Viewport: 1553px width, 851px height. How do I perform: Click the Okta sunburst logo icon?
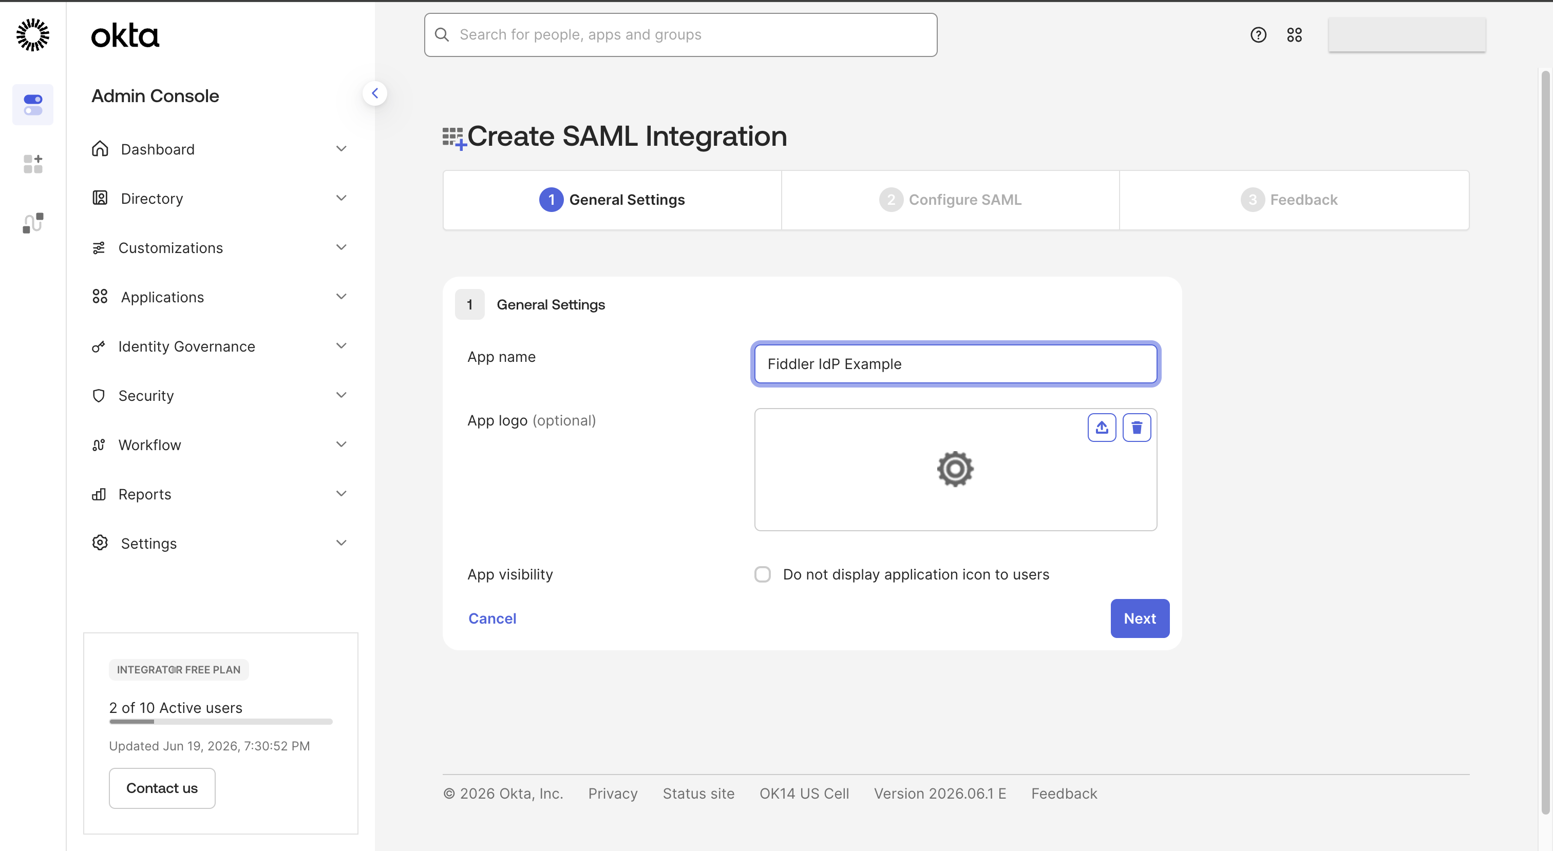32,35
